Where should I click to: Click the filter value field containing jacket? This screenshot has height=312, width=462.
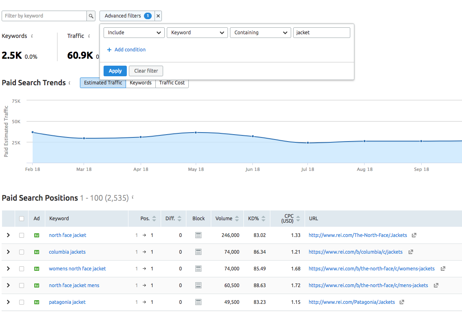pos(321,33)
